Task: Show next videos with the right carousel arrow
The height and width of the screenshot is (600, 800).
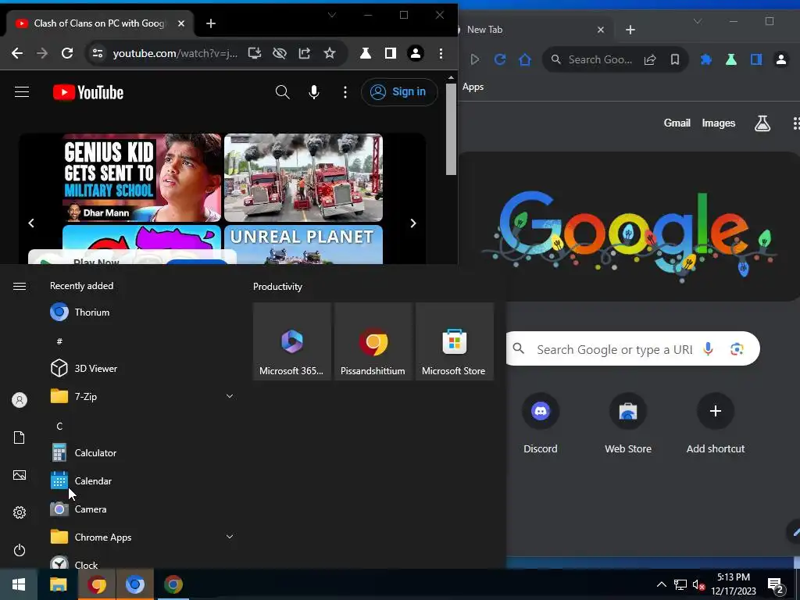Action: pos(412,223)
